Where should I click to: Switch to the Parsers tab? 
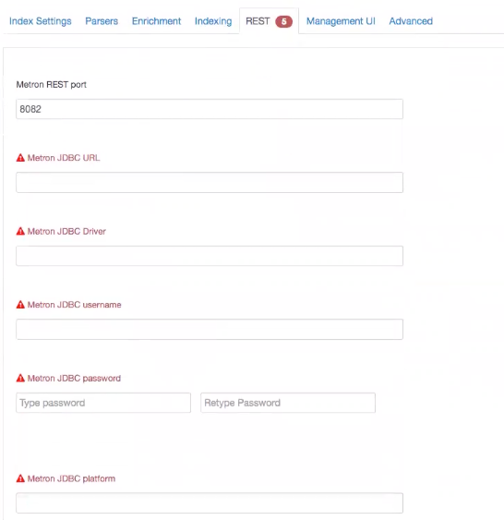pyautogui.click(x=102, y=21)
